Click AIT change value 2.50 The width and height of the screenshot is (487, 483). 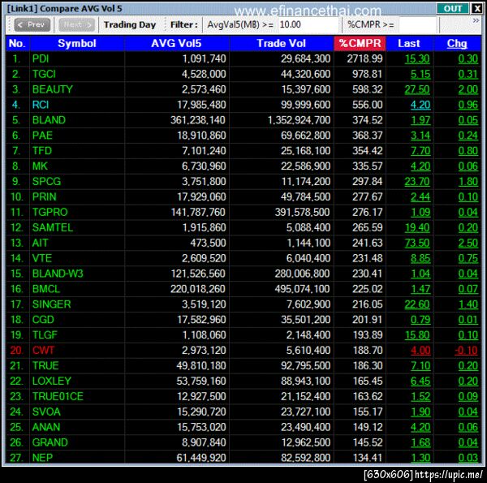[468, 243]
